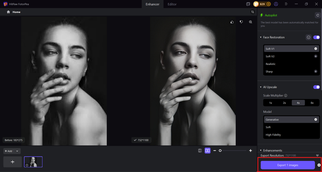Open the face selection smiley icon
322x172 pixels.
tap(308, 37)
